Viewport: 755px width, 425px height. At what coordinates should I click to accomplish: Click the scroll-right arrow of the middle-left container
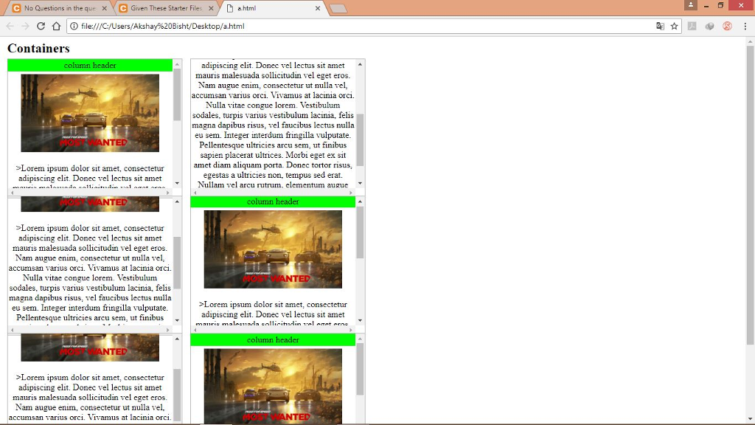point(168,330)
